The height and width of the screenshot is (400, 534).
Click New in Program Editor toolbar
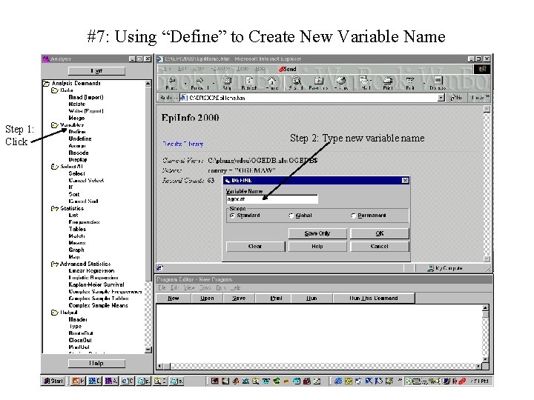click(174, 299)
